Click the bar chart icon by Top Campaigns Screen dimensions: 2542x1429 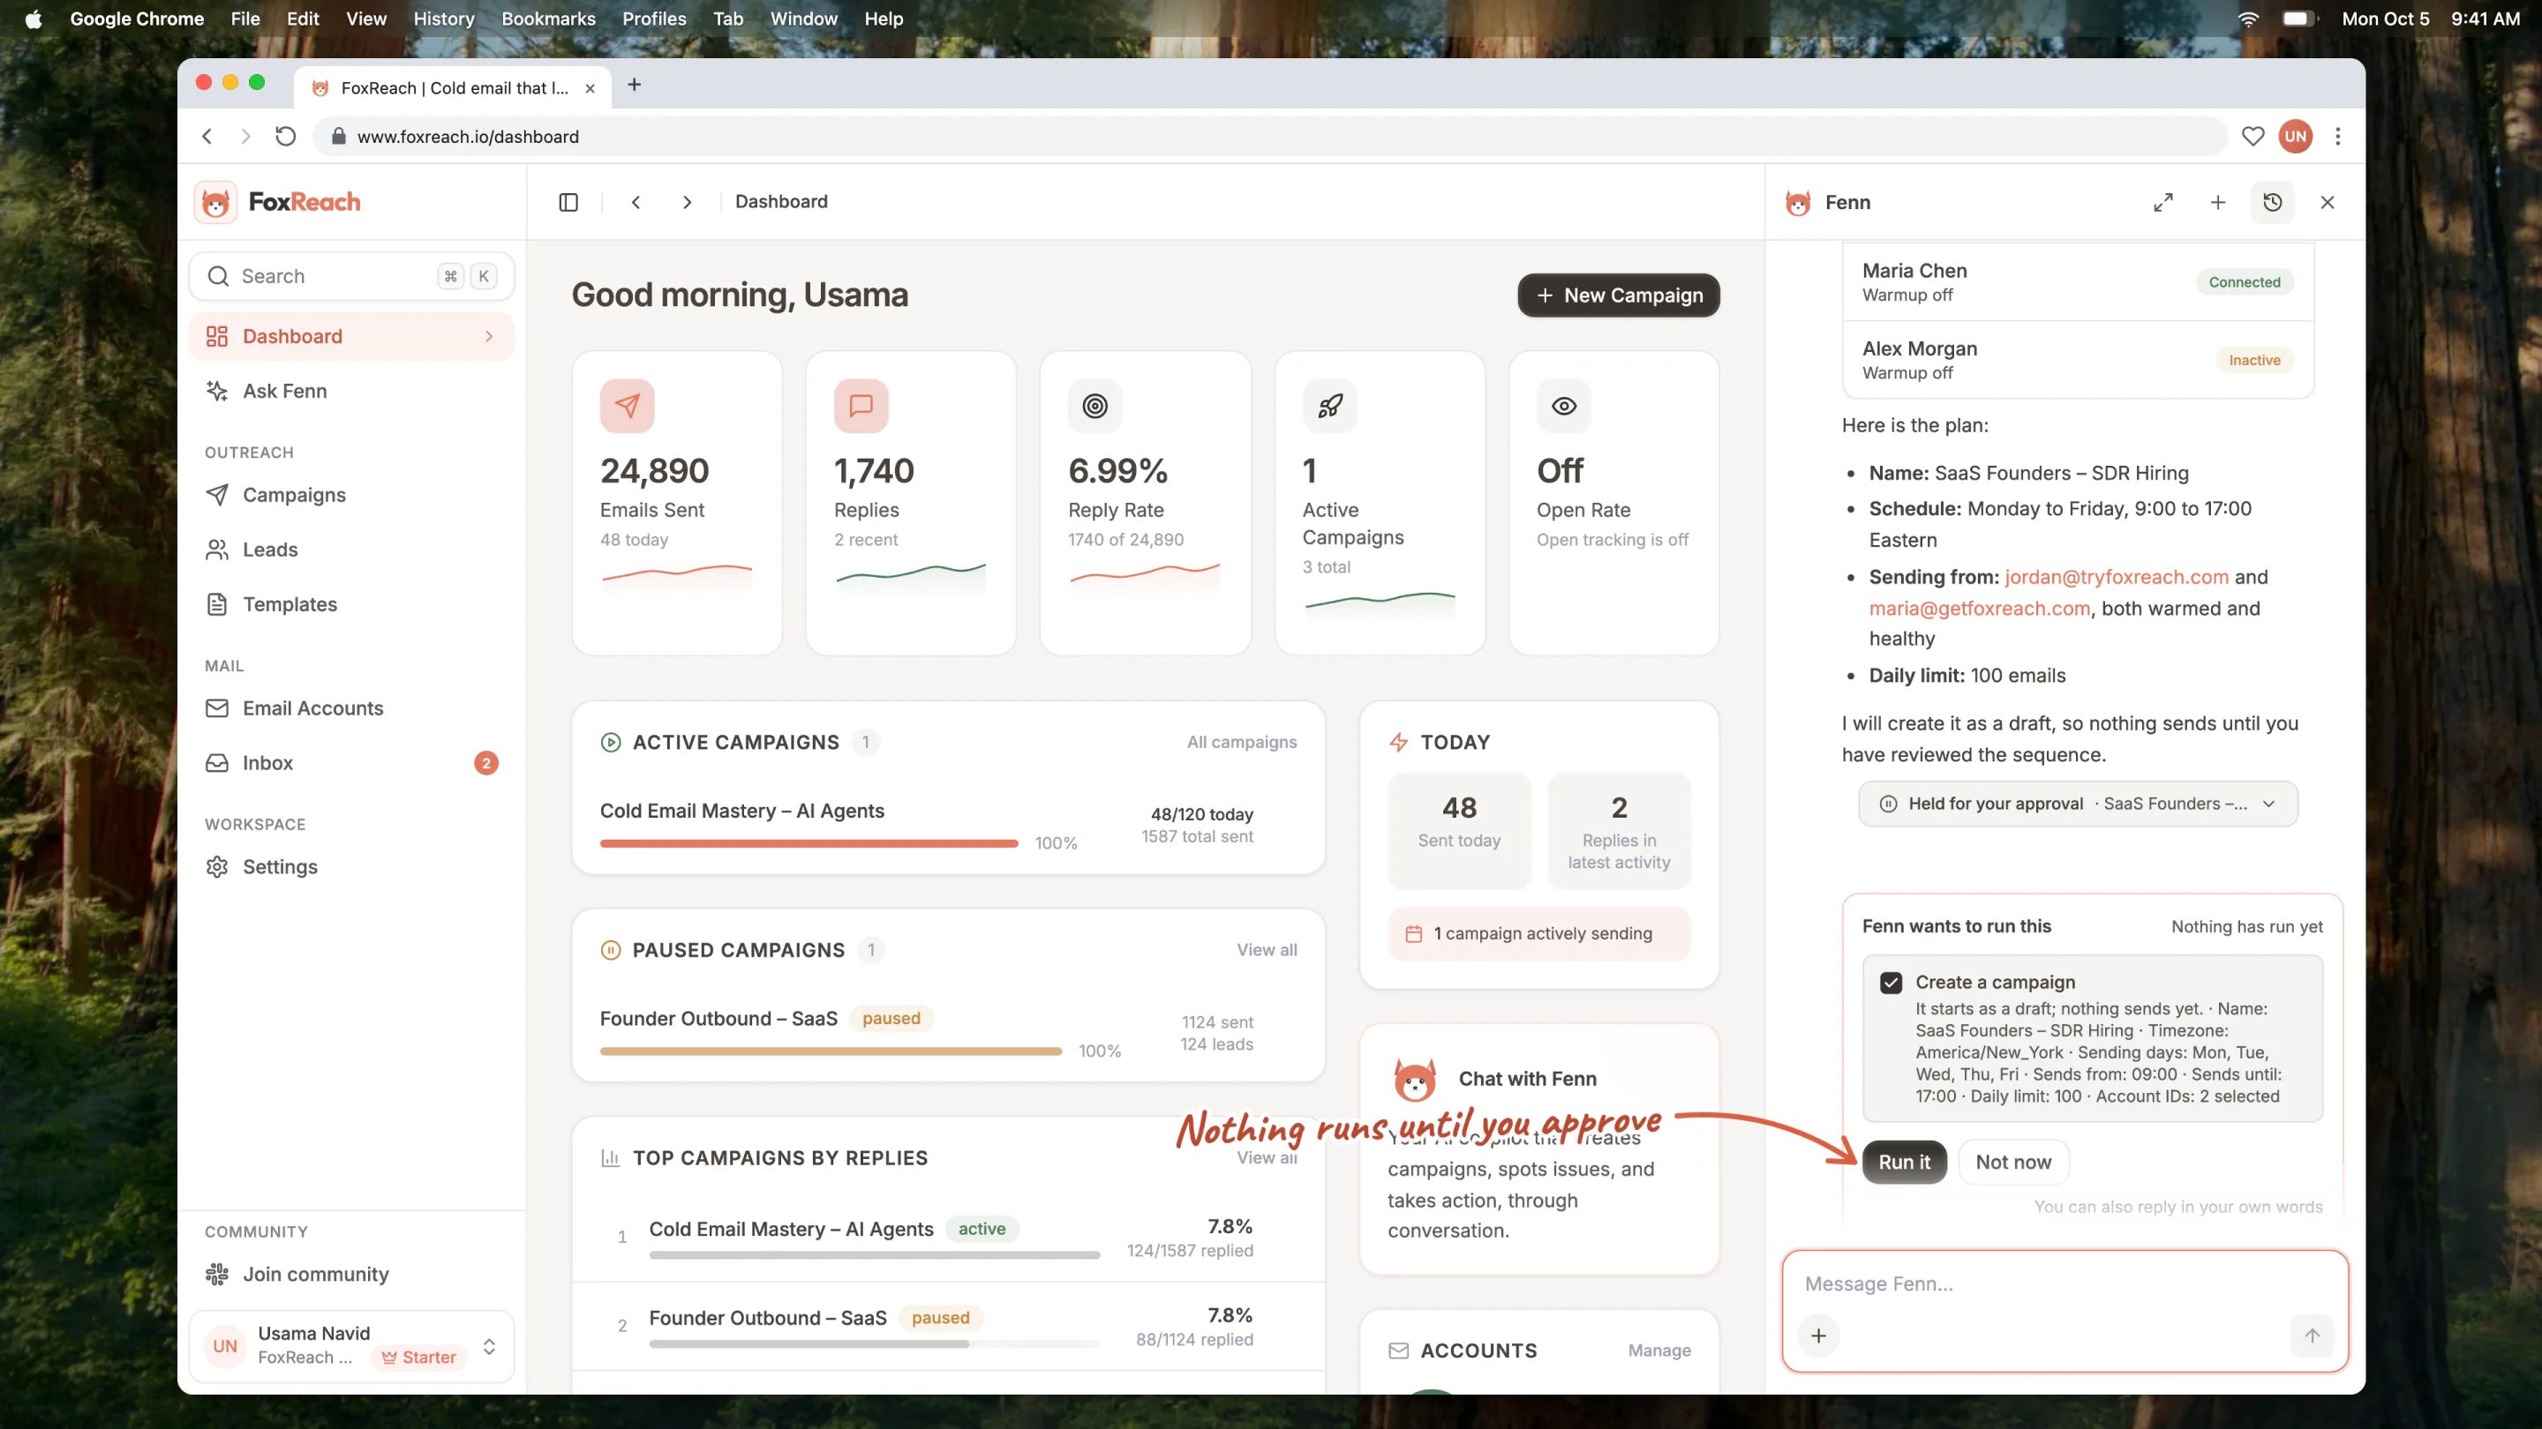(x=611, y=1158)
